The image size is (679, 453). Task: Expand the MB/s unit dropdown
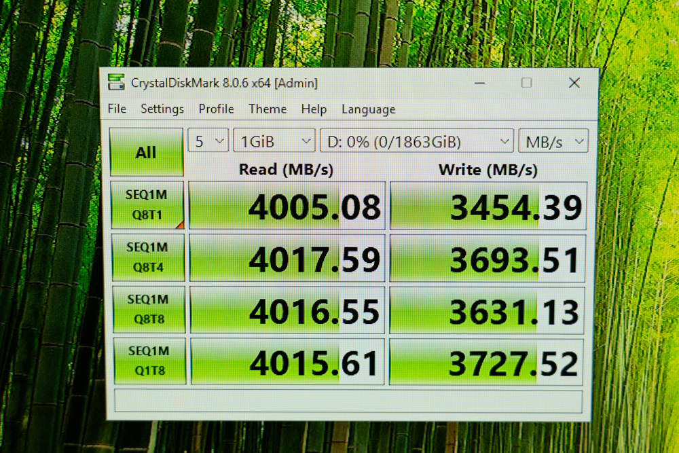point(553,142)
